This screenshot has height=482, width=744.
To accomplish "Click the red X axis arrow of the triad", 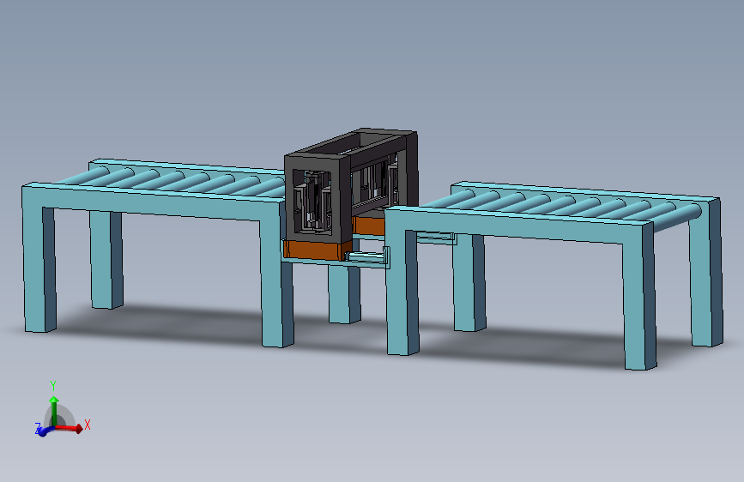I will point(70,428).
